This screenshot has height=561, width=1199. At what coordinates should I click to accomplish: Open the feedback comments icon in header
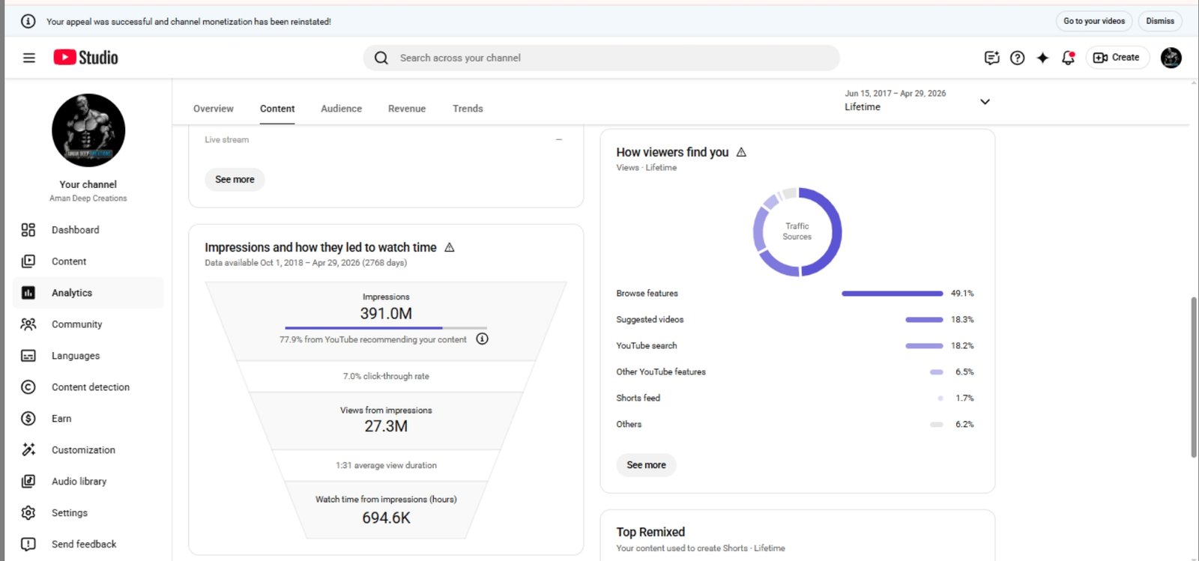coord(991,58)
